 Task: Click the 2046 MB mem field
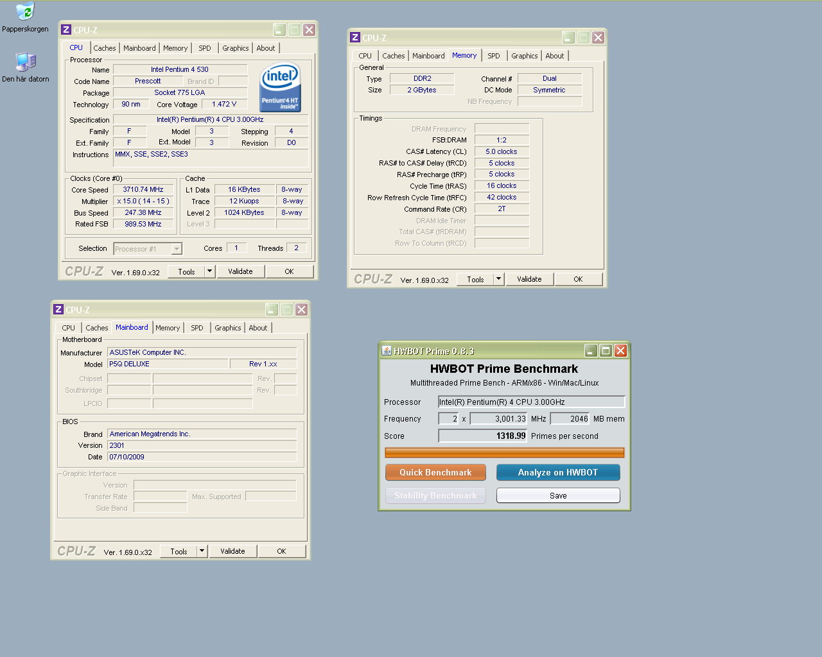pyautogui.click(x=570, y=418)
